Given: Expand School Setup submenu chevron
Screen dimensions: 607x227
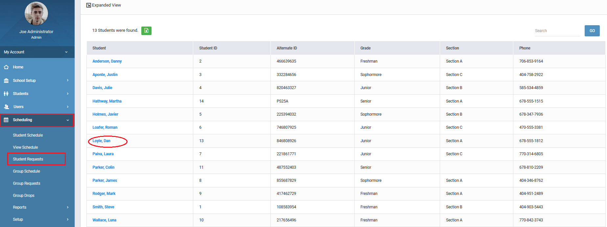Looking at the screenshot, I should click(x=68, y=81).
